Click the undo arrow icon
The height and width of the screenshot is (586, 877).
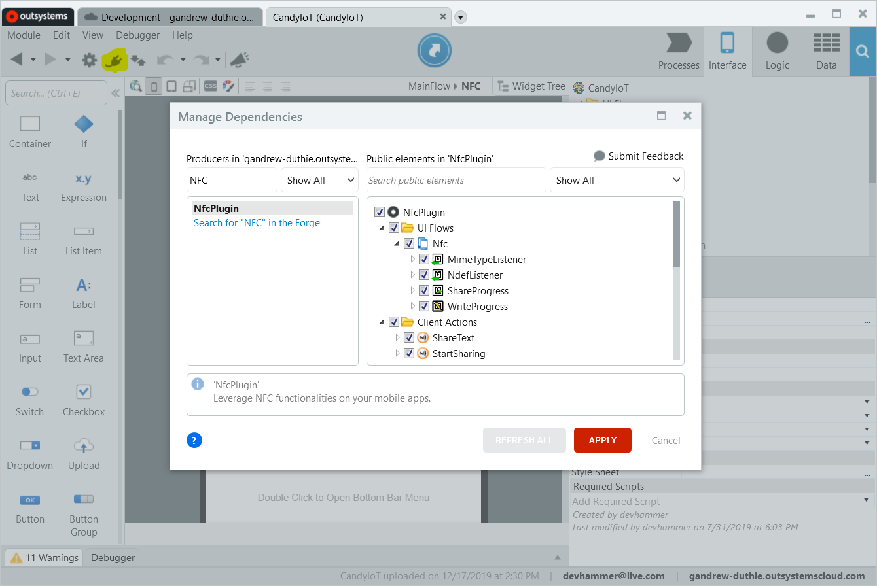(166, 60)
